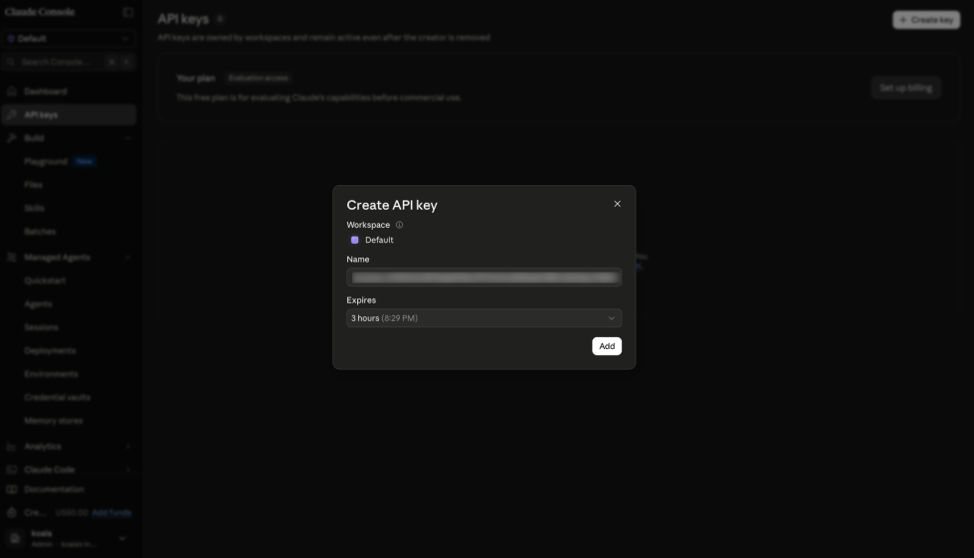Close the Create API key dialog

click(x=617, y=204)
